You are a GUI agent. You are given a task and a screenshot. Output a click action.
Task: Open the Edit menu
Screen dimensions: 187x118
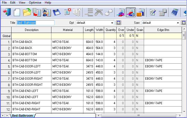13,3
